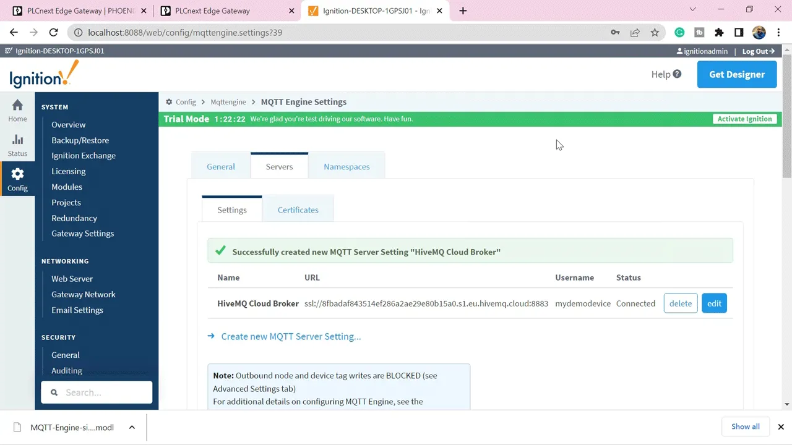Open Web Server under Networking
Viewport: 792px width, 445px height.
(72, 279)
